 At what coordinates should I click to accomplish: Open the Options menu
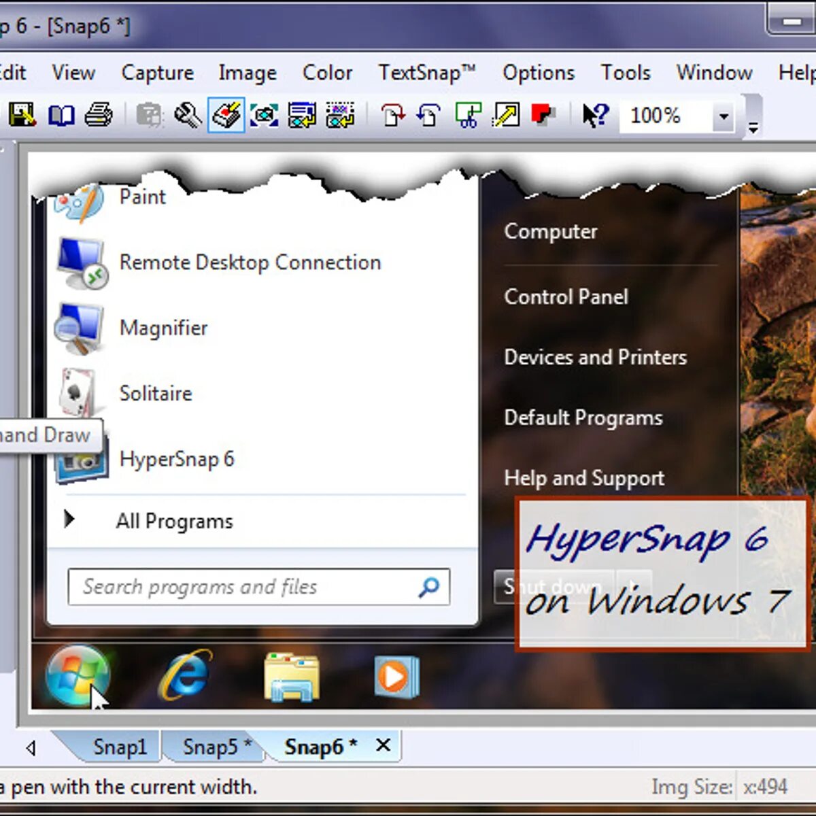pos(539,72)
